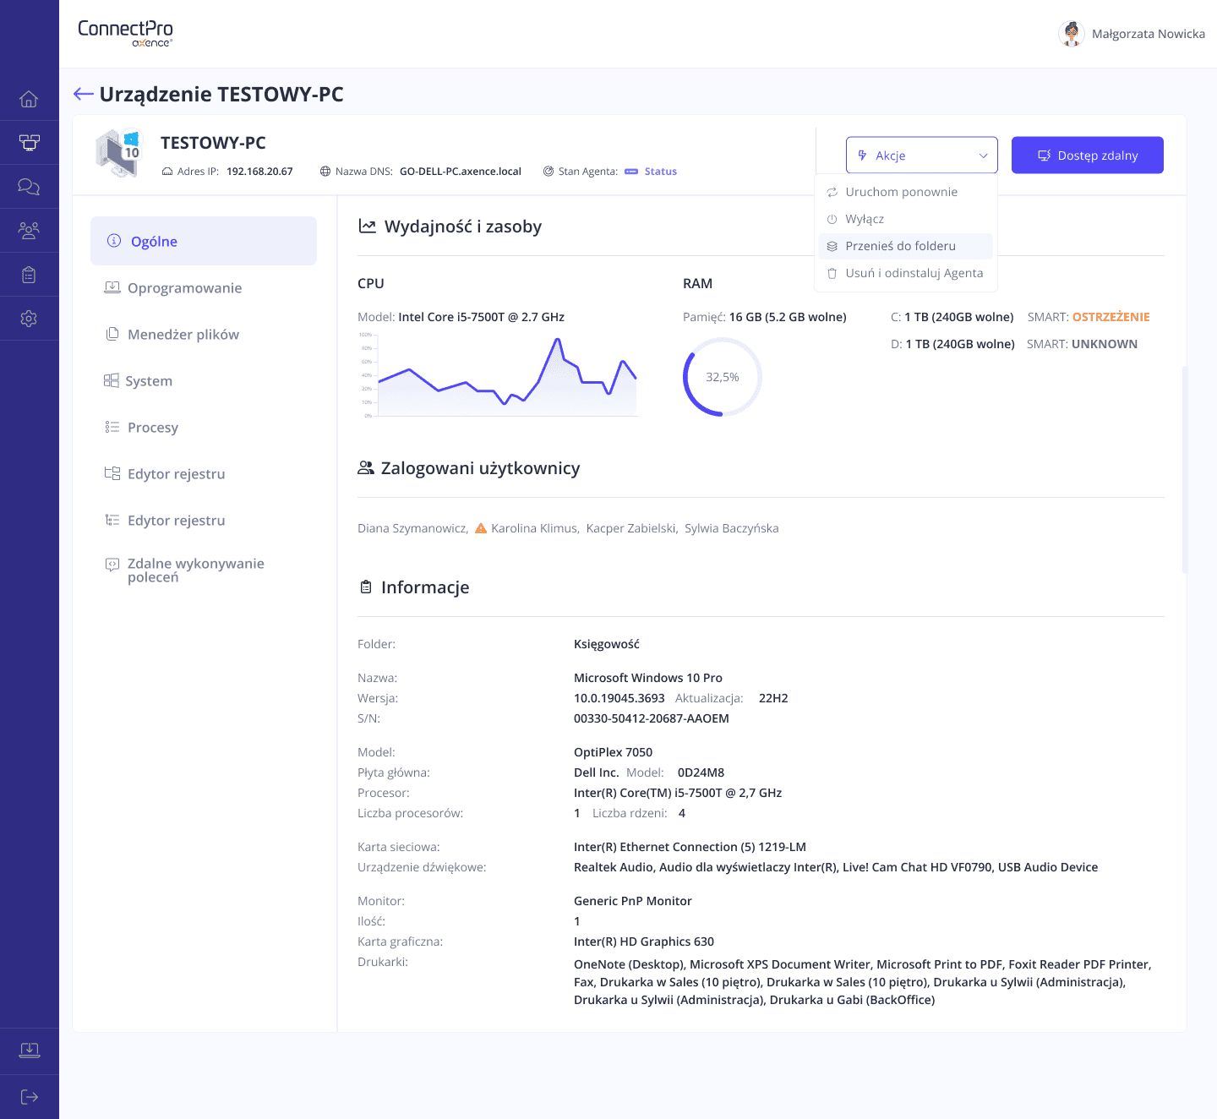This screenshot has height=1119, width=1217.
Task: Click CPU model Intel Core i5-7500T text
Action: [x=482, y=317]
